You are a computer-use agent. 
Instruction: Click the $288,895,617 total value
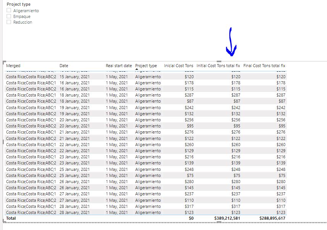tap(272, 218)
